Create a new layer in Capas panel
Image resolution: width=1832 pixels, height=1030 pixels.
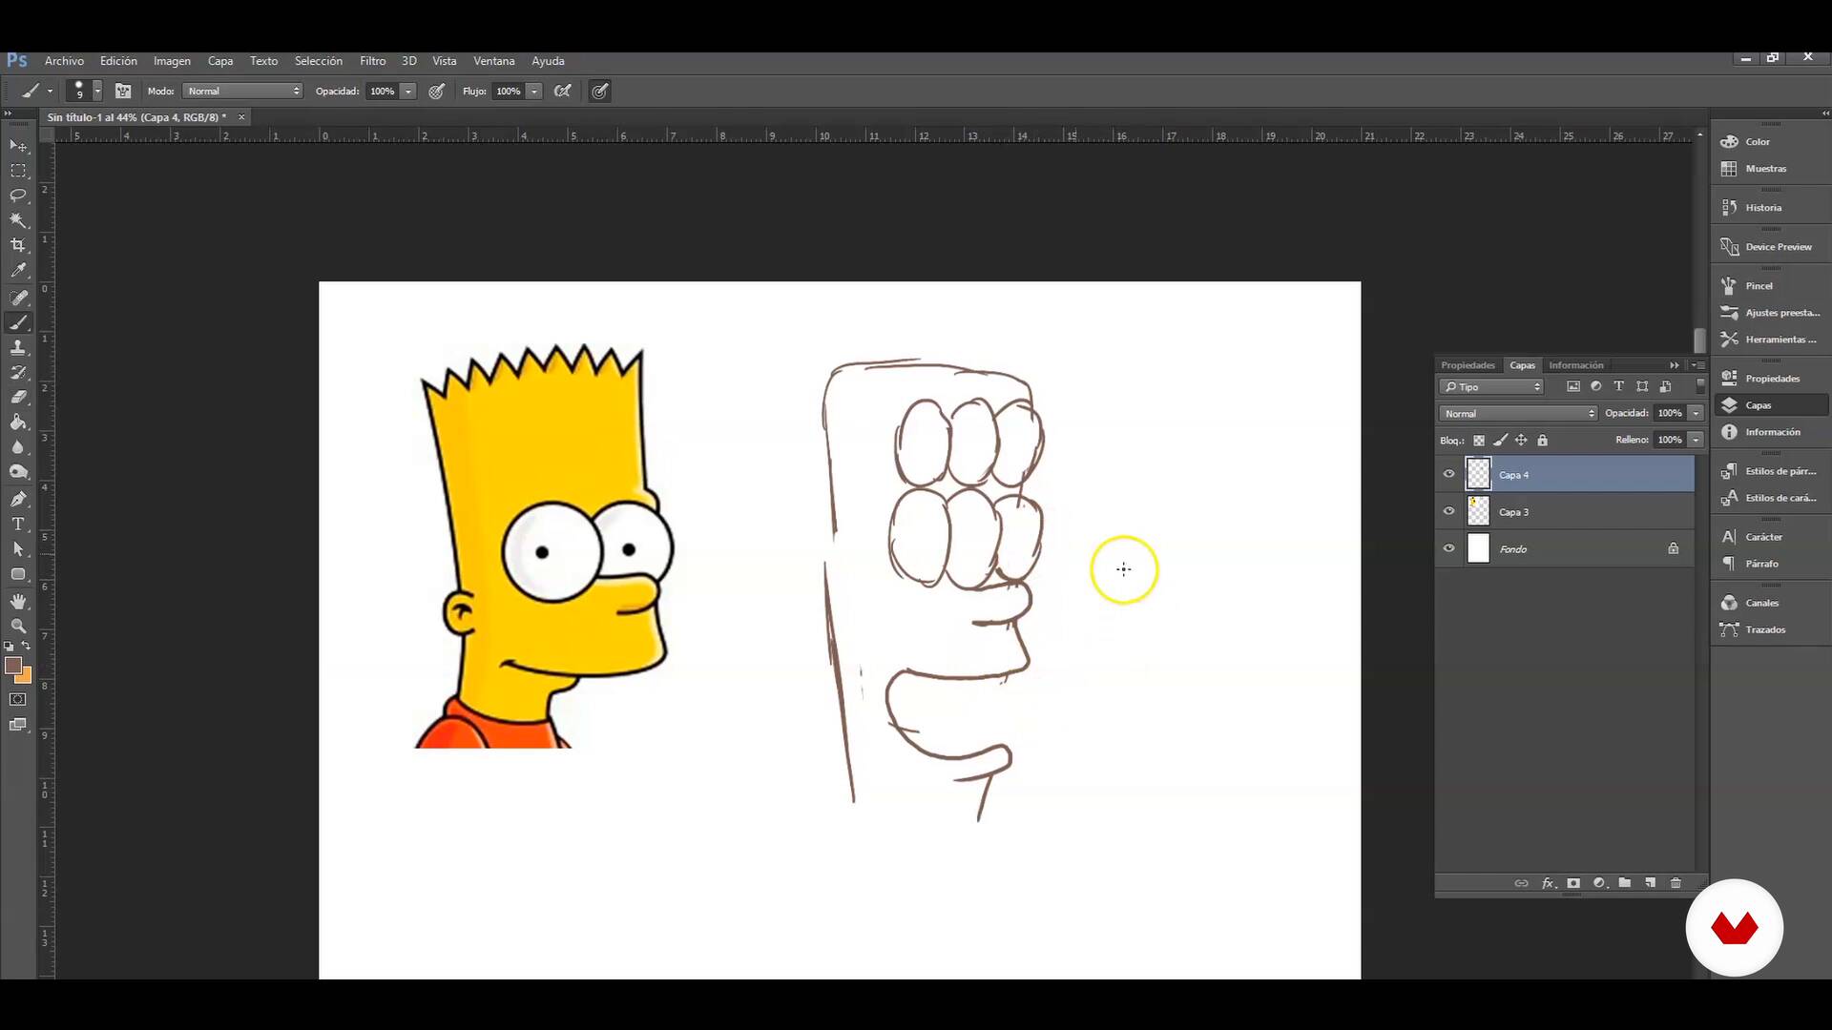click(1650, 883)
